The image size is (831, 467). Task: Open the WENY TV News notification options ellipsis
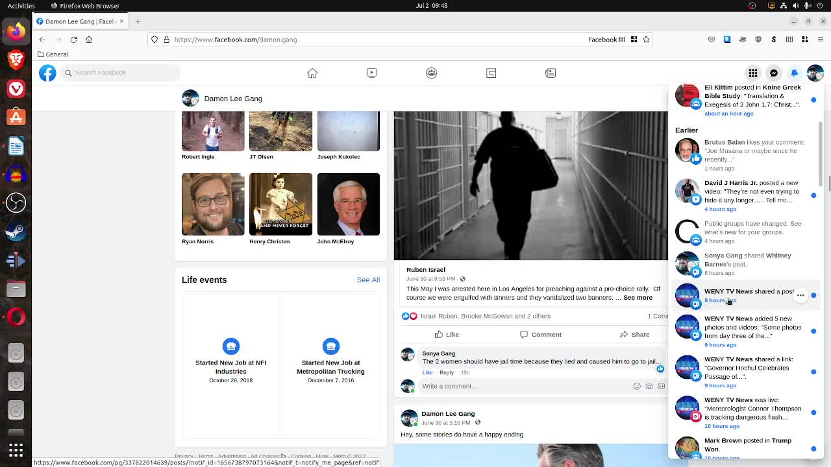(x=800, y=295)
